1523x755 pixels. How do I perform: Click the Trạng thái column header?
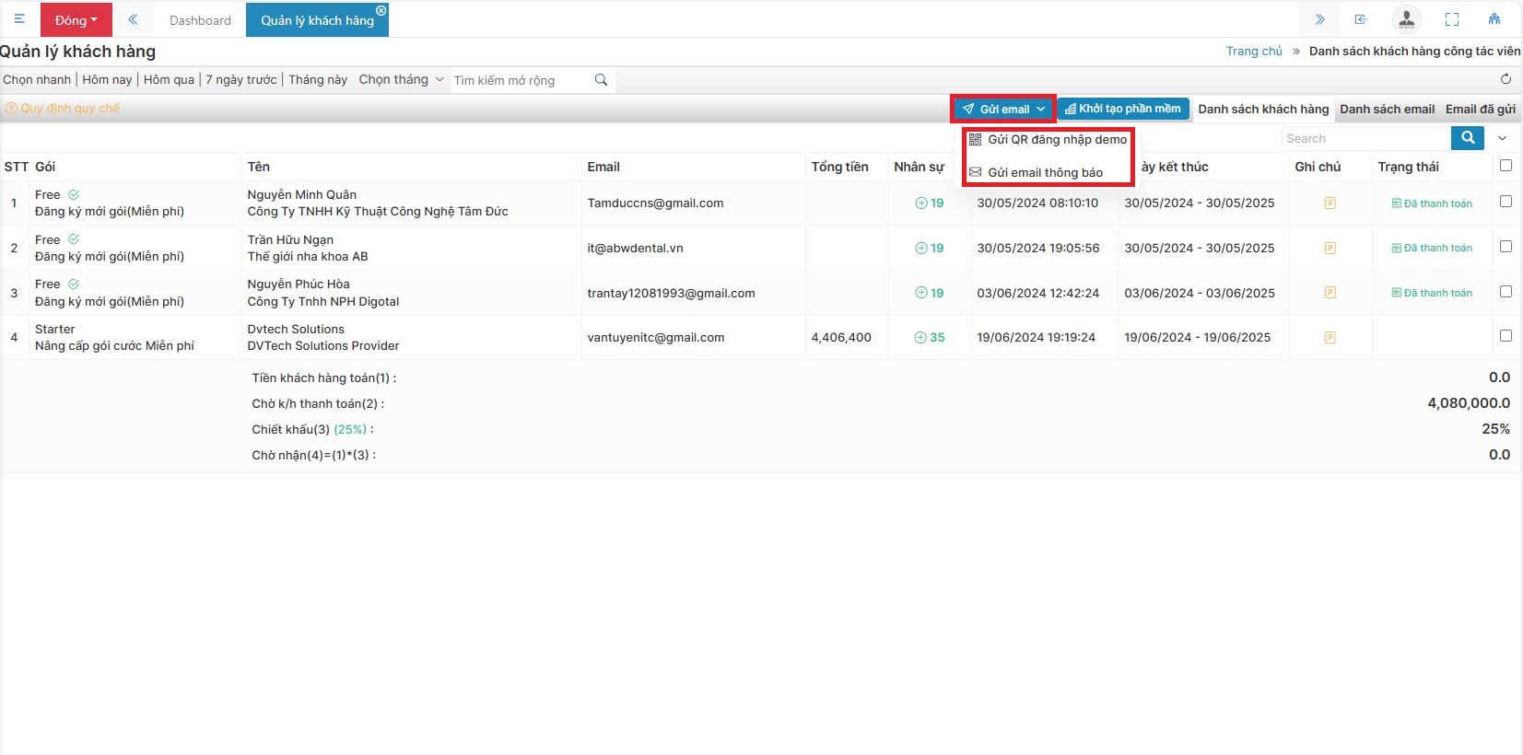(1408, 167)
